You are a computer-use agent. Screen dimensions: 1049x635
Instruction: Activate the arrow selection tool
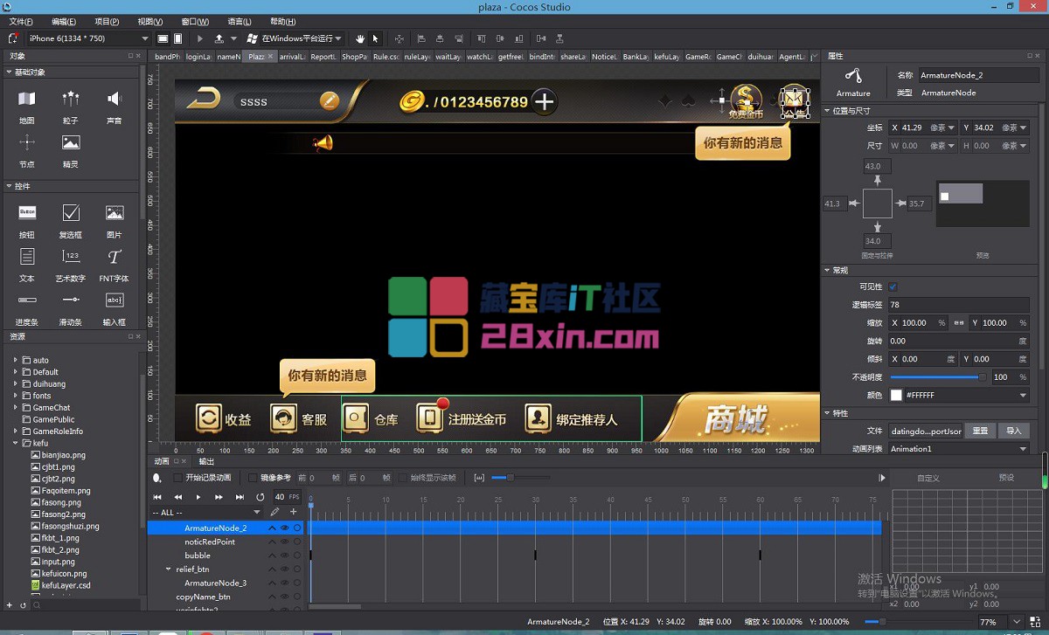pos(375,38)
